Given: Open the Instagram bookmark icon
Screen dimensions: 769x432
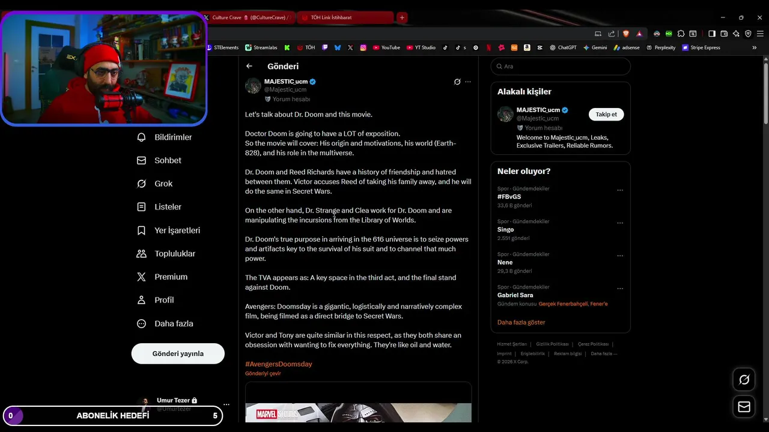Looking at the screenshot, I should tap(363, 47).
